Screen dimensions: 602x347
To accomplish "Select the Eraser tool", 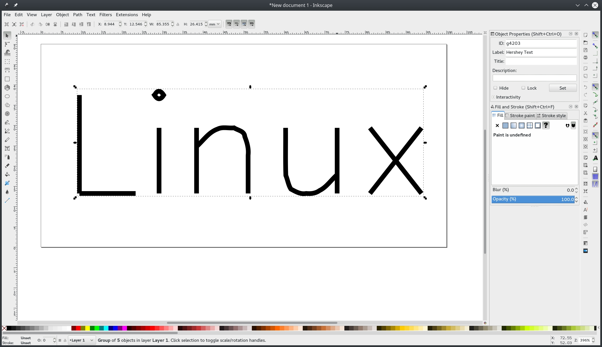I will coord(7,166).
